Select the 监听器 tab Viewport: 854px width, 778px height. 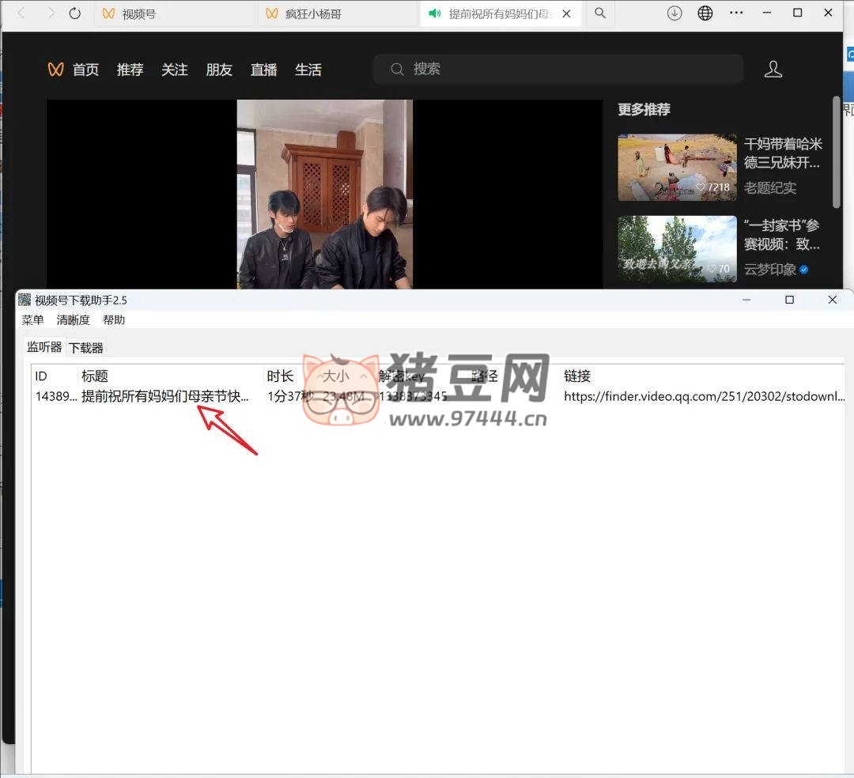coord(44,347)
